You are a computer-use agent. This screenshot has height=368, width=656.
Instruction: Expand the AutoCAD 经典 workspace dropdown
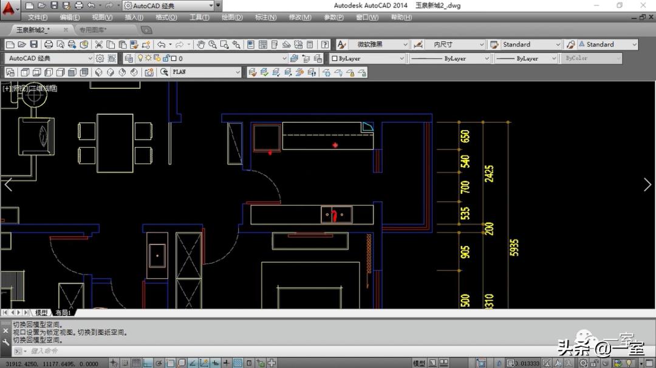(x=91, y=58)
